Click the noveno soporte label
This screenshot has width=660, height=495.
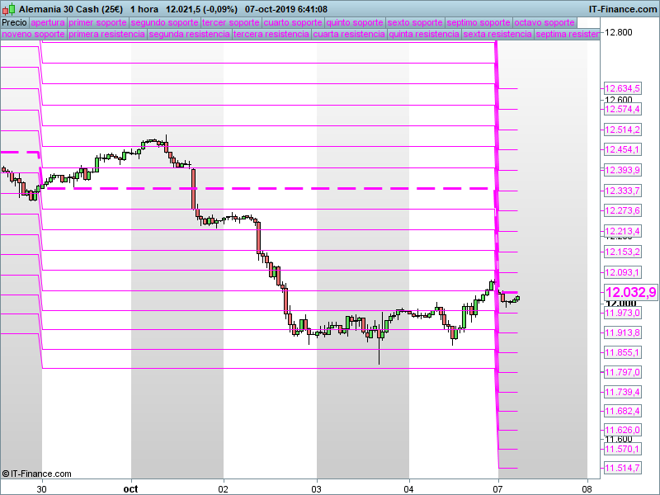[33, 34]
